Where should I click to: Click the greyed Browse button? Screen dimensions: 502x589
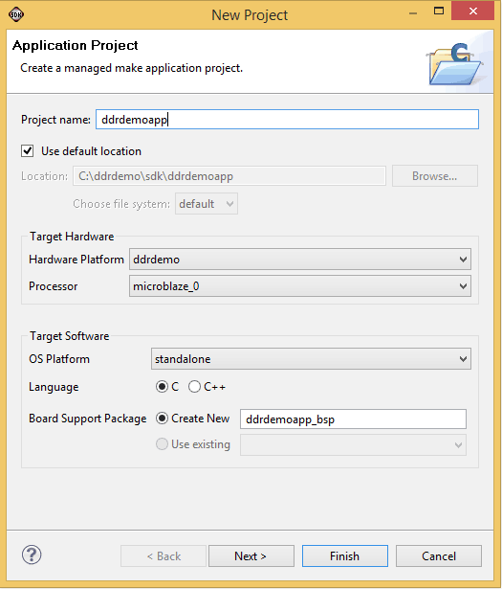click(x=435, y=176)
